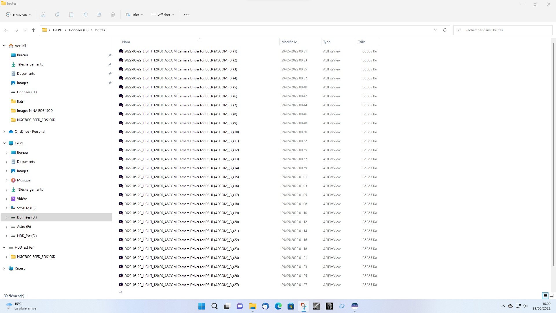The width and height of the screenshot is (556, 313).
Task: Click the Delete trash icon
Action: [113, 14]
